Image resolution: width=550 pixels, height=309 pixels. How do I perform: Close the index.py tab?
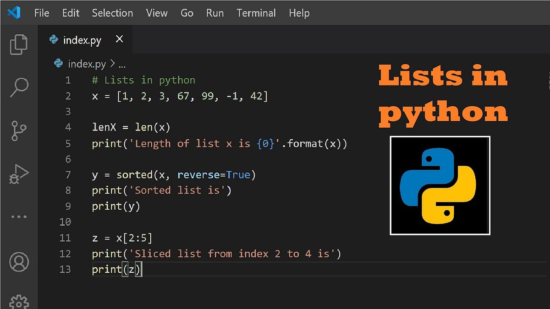coord(120,39)
